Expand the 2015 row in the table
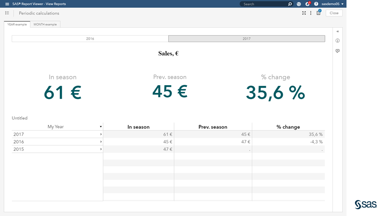The height and width of the screenshot is (216, 385). tap(101, 149)
